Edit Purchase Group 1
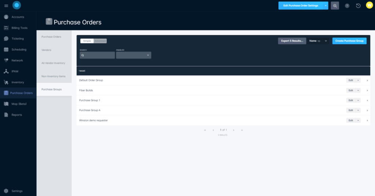The image size is (375, 196). [351, 101]
